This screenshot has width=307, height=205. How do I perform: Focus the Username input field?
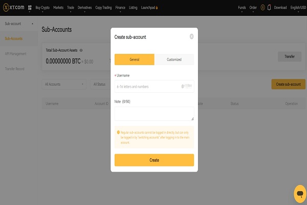coord(155,86)
